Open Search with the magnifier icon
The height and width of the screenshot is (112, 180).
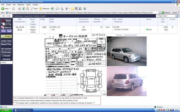point(34,9)
